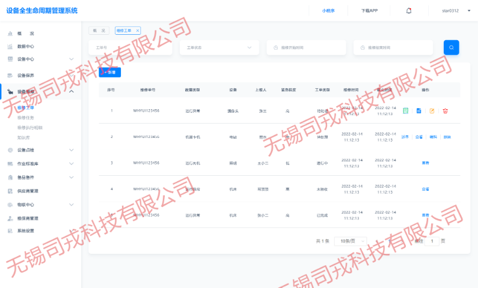This screenshot has height=288, width=478.
Task: Click the orange edit icon in row 1
Action: tap(432, 111)
